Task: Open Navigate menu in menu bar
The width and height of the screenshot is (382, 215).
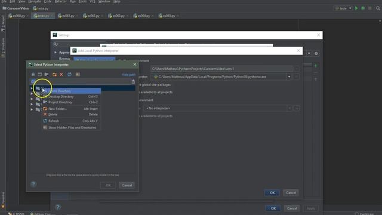Action: tap(35, 1)
